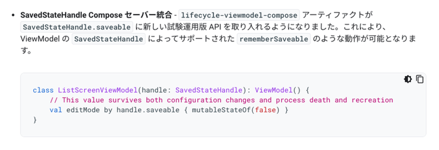Click the class keyword in the code
The image size is (439, 150).
43,90
